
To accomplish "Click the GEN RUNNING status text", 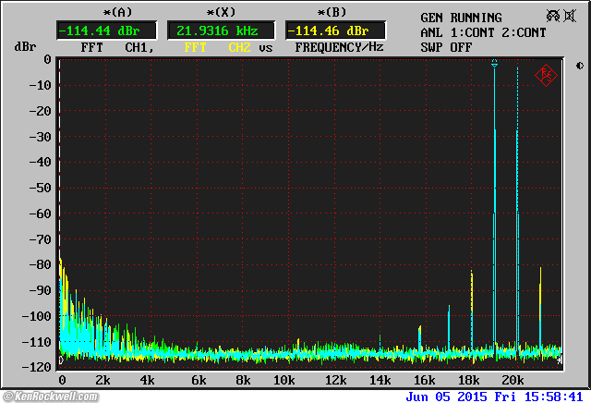I will (x=462, y=18).
